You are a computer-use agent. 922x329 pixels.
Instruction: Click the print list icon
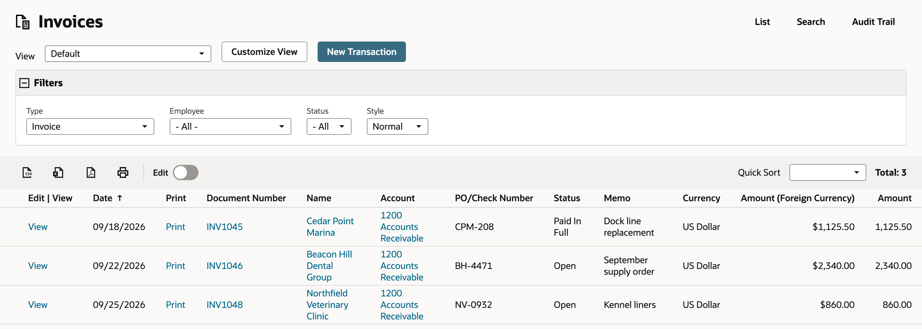tap(123, 172)
